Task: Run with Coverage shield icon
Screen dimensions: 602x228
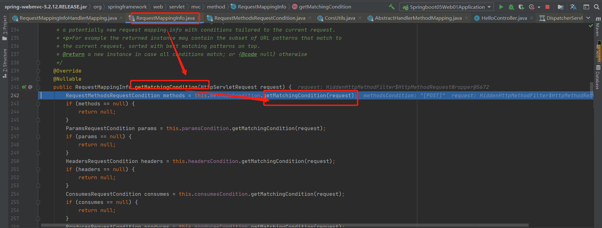Action: click(x=521, y=7)
